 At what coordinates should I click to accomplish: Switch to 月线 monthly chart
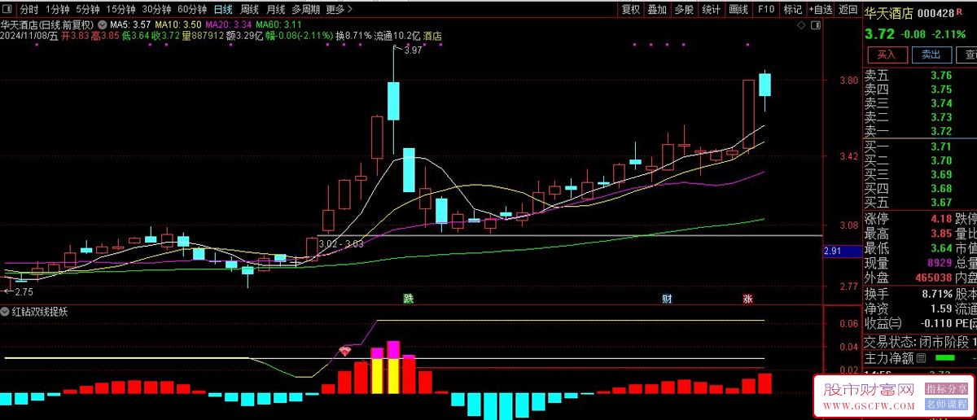[x=277, y=10]
